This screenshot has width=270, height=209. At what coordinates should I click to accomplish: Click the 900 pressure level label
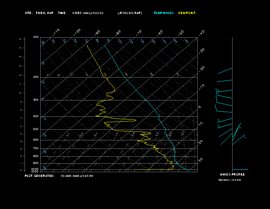(x=36, y=163)
